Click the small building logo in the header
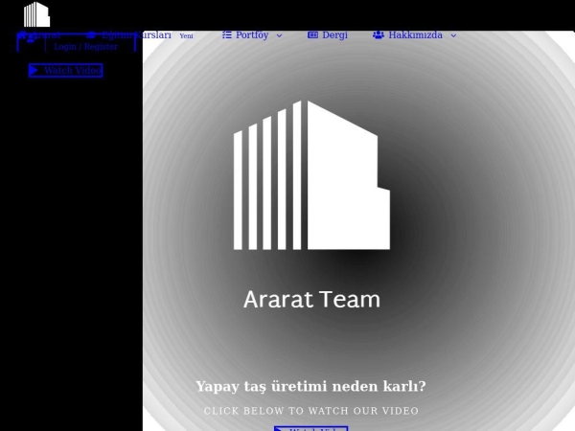The width and height of the screenshot is (575, 431). [36, 14]
